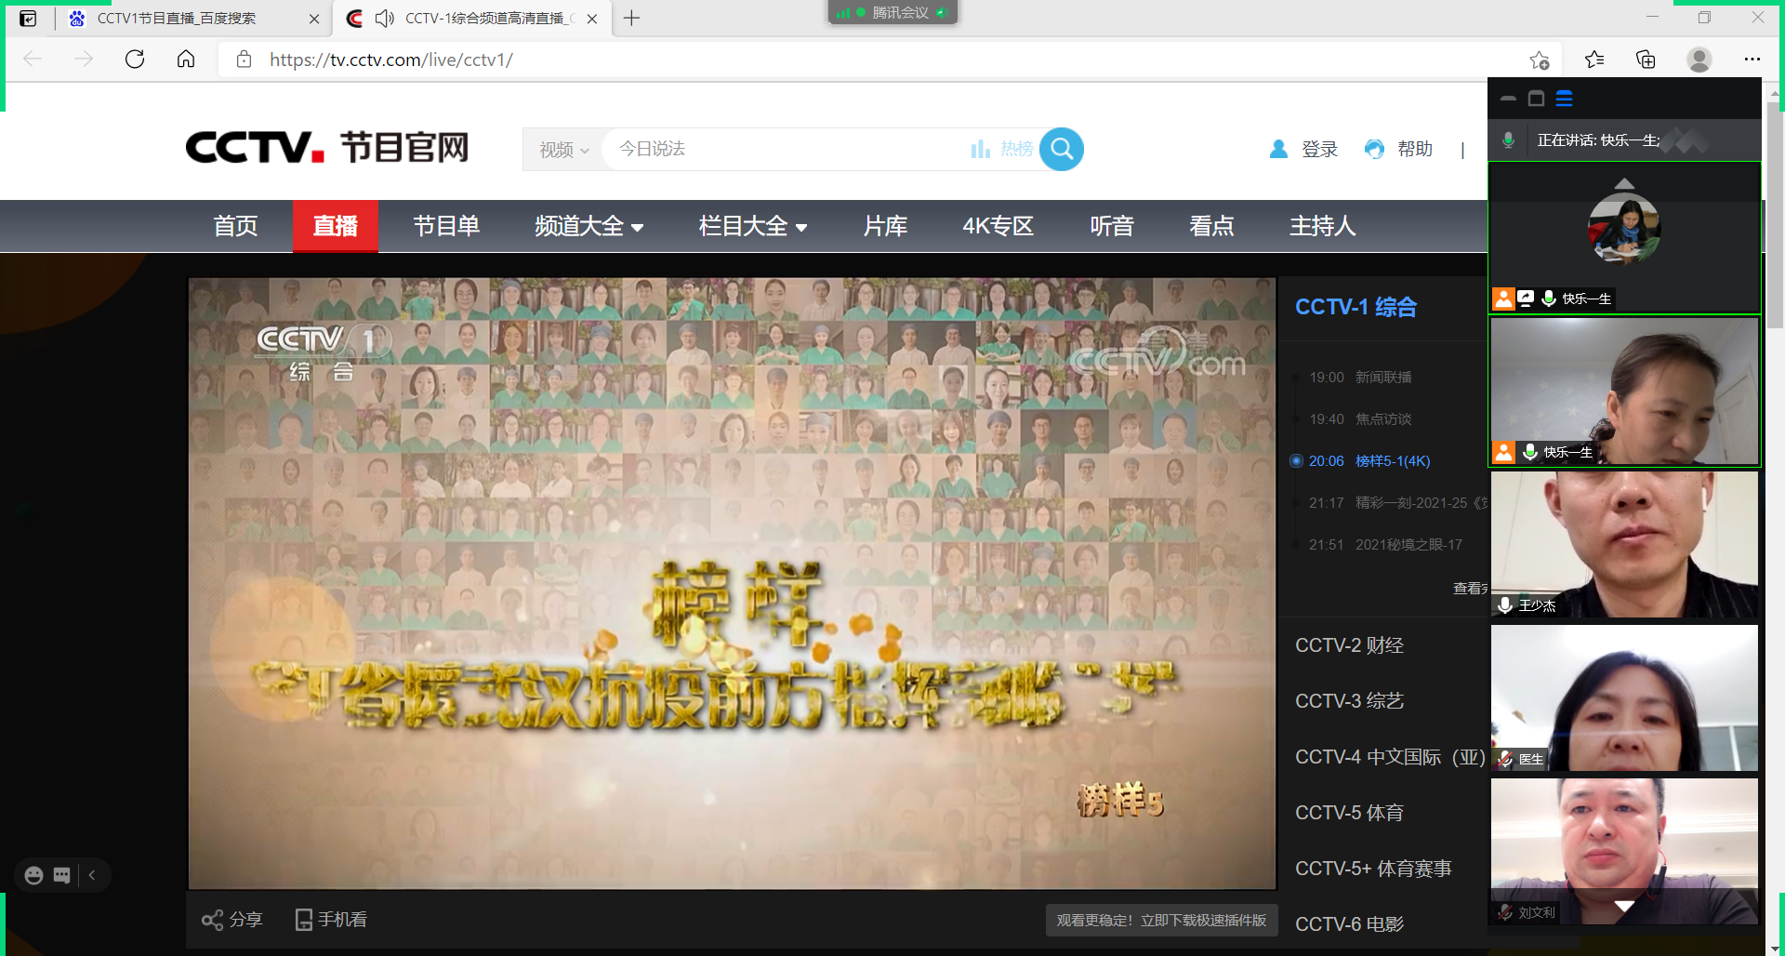This screenshot has height=956, width=1785.
Task: Click the blue search magnifier button
Action: pyautogui.click(x=1061, y=149)
